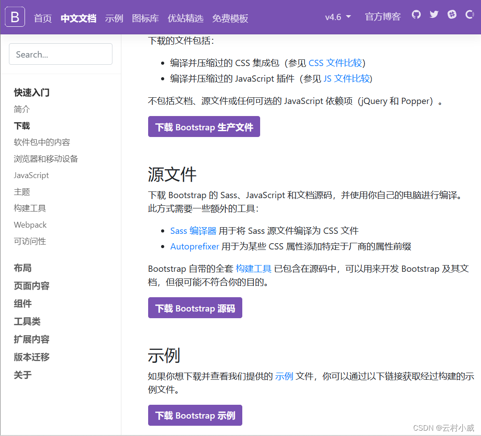Click the Search input field
Viewport: 481px width, 436px height.
(60, 54)
